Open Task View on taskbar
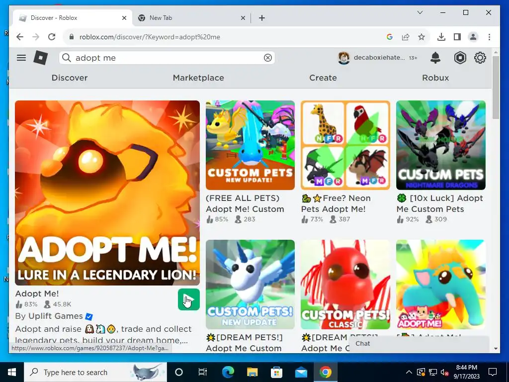The height and width of the screenshot is (382, 509). pos(203,372)
